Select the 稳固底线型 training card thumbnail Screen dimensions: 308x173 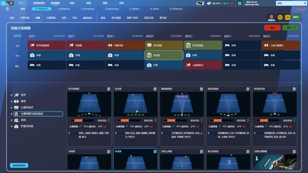click(182, 104)
